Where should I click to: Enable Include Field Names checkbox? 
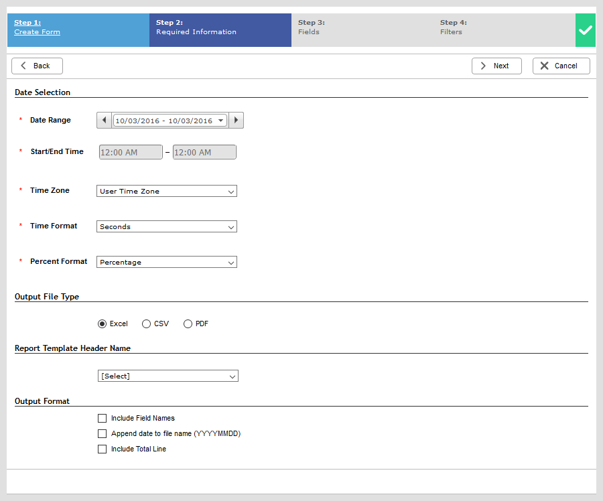(x=102, y=419)
